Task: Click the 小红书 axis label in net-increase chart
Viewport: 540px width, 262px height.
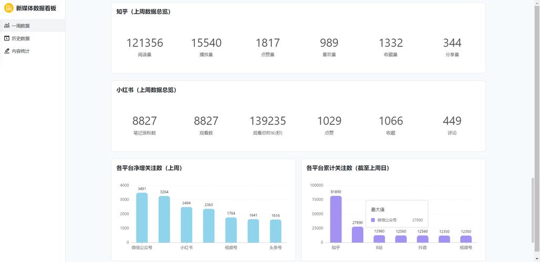Action: pyautogui.click(x=186, y=247)
